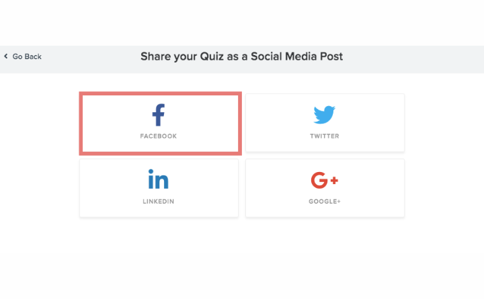Click the red highlight border around Facebook
Screen dimensions: 484x299
pos(160,93)
